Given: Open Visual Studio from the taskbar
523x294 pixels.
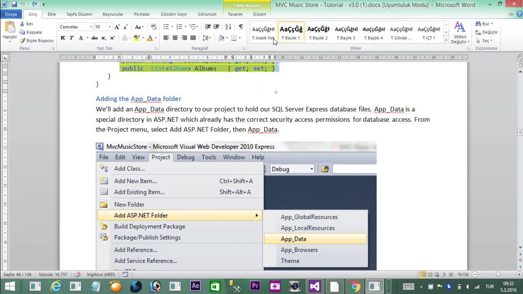Looking at the screenshot, I should 314,286.
